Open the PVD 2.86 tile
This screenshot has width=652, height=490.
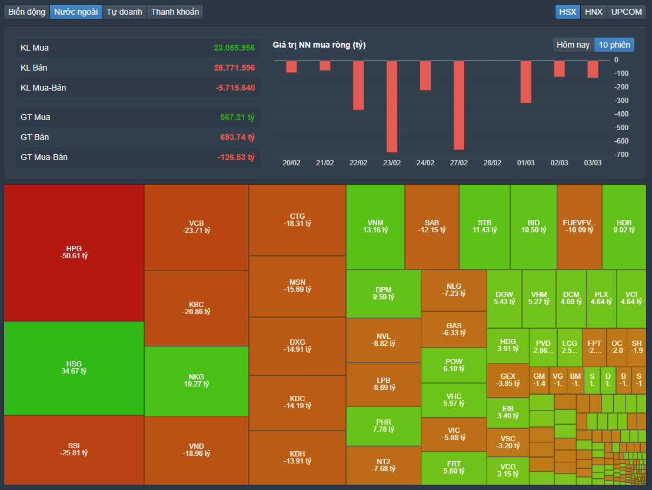(x=543, y=348)
